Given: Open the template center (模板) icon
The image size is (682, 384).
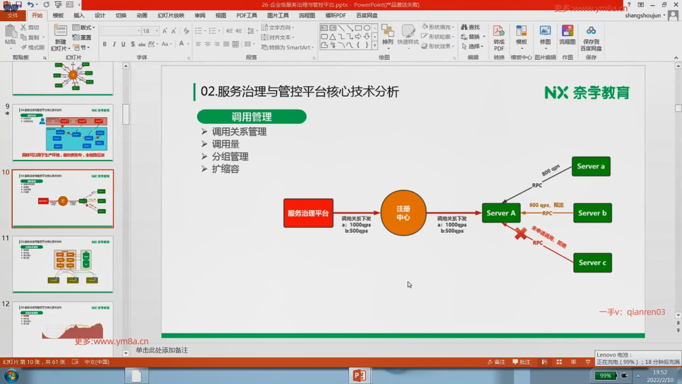Looking at the screenshot, I should point(521,31).
